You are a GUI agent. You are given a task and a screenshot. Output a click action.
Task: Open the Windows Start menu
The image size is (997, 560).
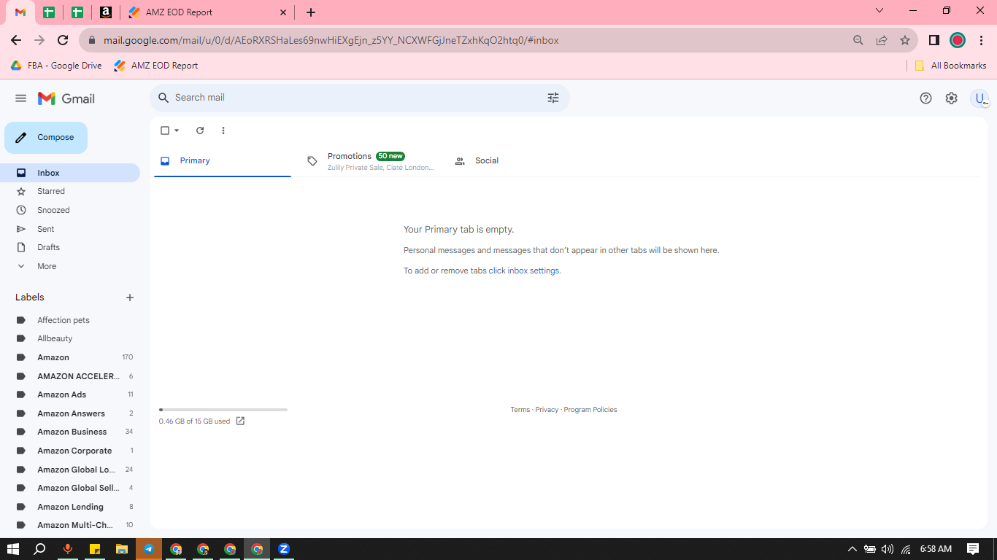coord(12,549)
